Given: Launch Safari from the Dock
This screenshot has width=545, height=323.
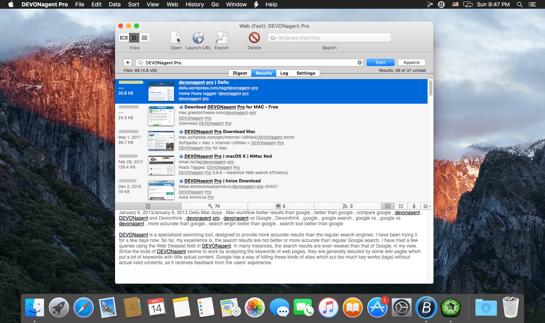Looking at the screenshot, I should tap(83, 308).
